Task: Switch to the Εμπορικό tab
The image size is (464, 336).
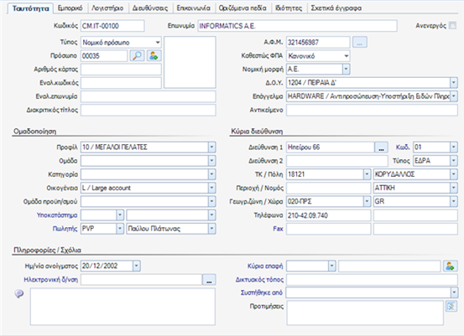Action: [x=70, y=8]
